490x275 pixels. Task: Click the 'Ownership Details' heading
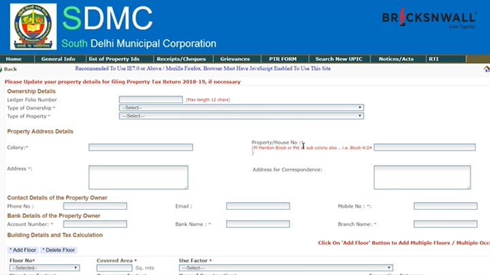click(31, 91)
